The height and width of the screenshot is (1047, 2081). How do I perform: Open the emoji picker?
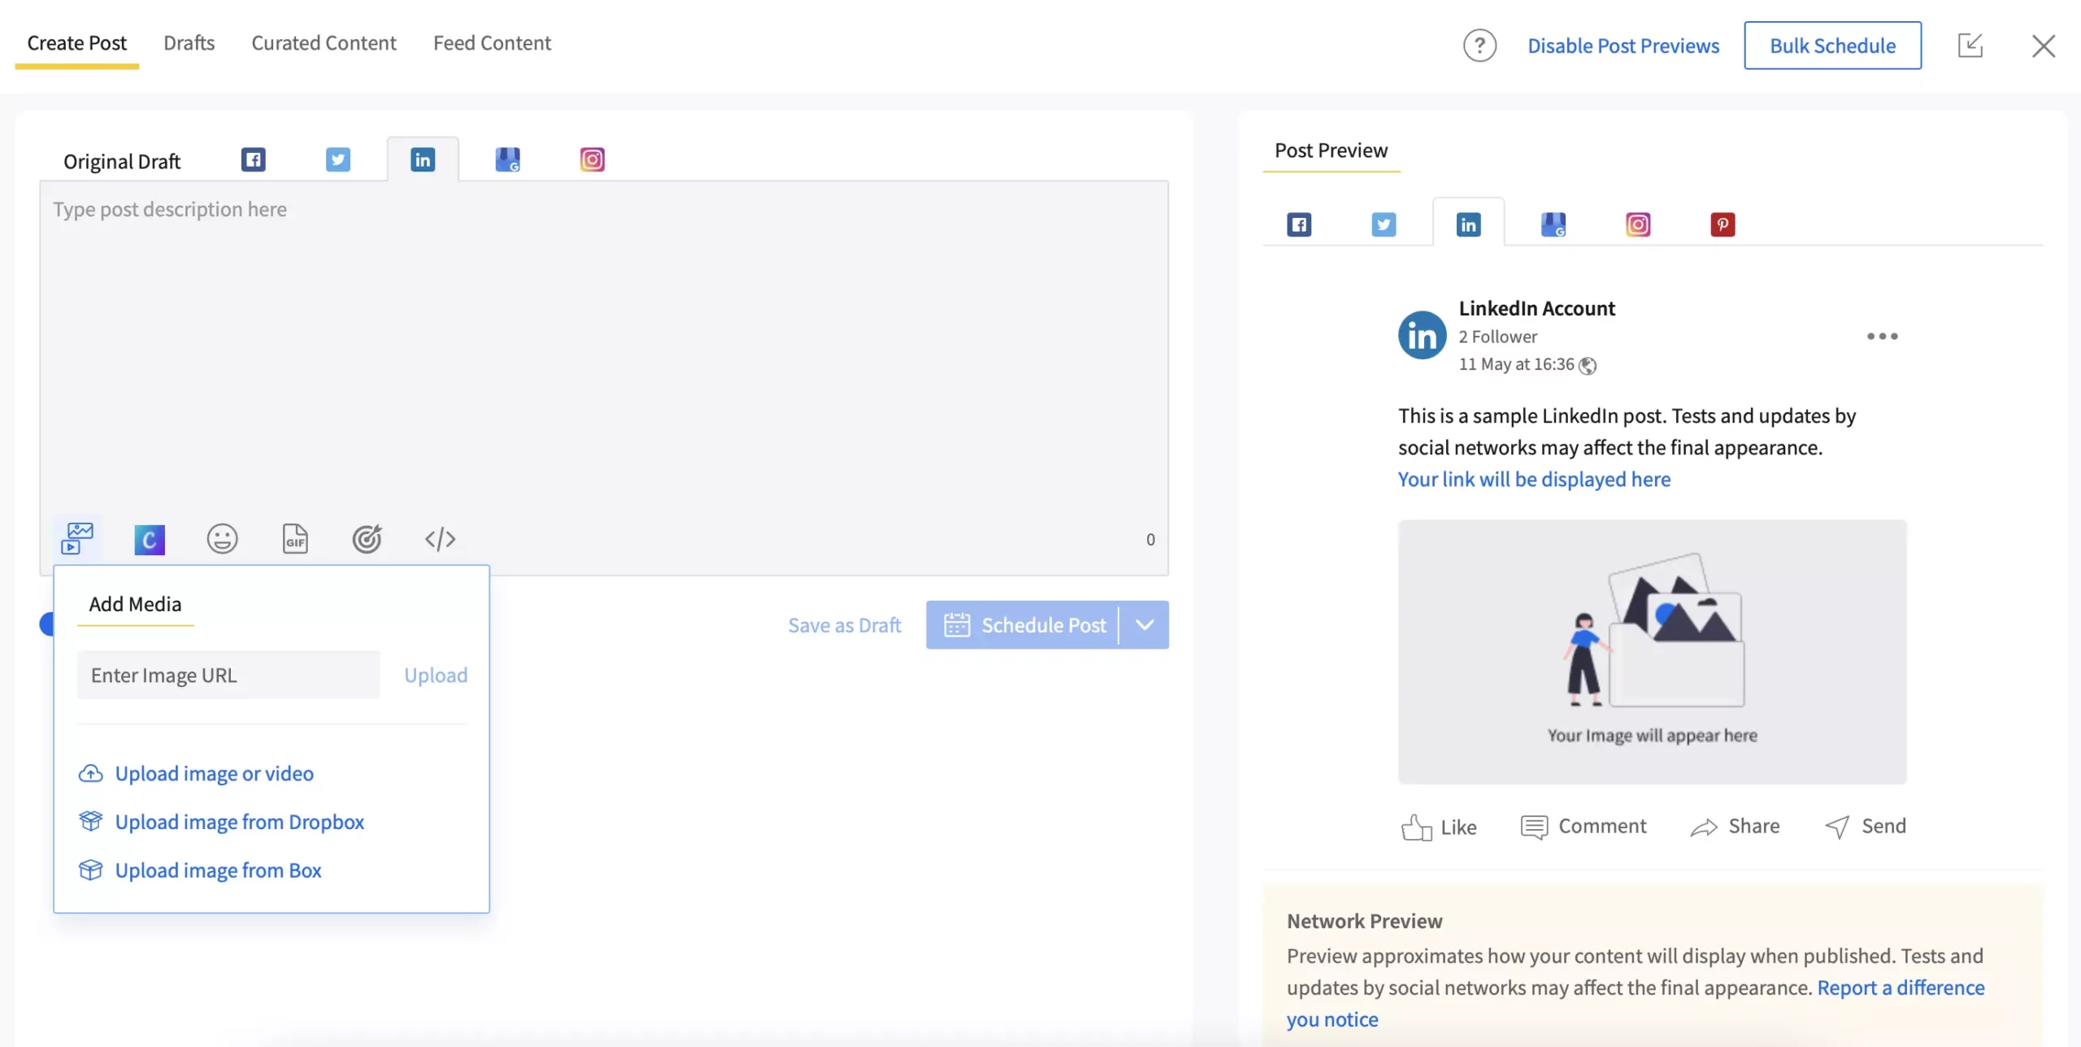coord(222,538)
